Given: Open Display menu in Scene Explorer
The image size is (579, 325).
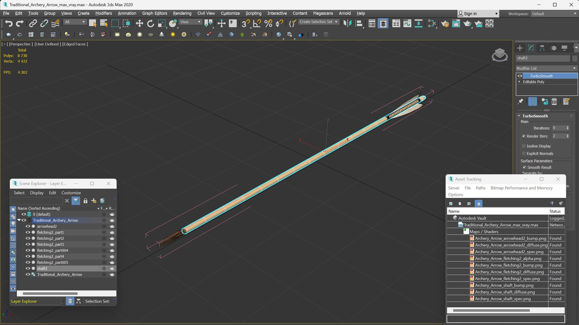Looking at the screenshot, I should (37, 193).
